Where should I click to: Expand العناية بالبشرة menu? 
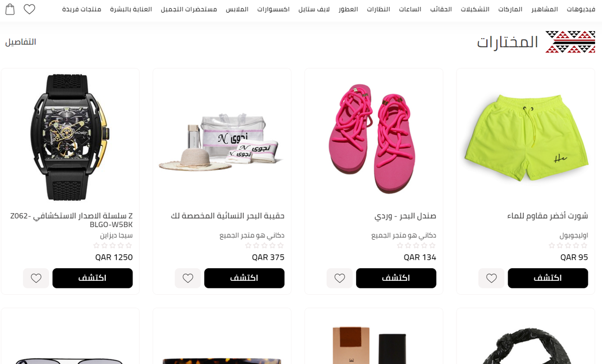pyautogui.click(x=131, y=10)
